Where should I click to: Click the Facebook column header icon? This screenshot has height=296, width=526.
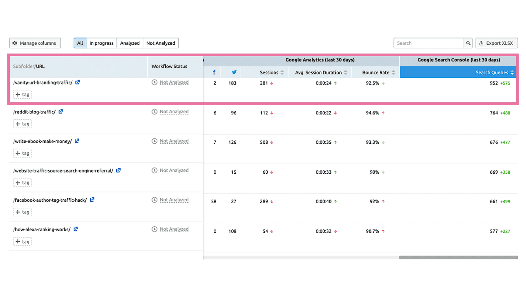point(214,72)
